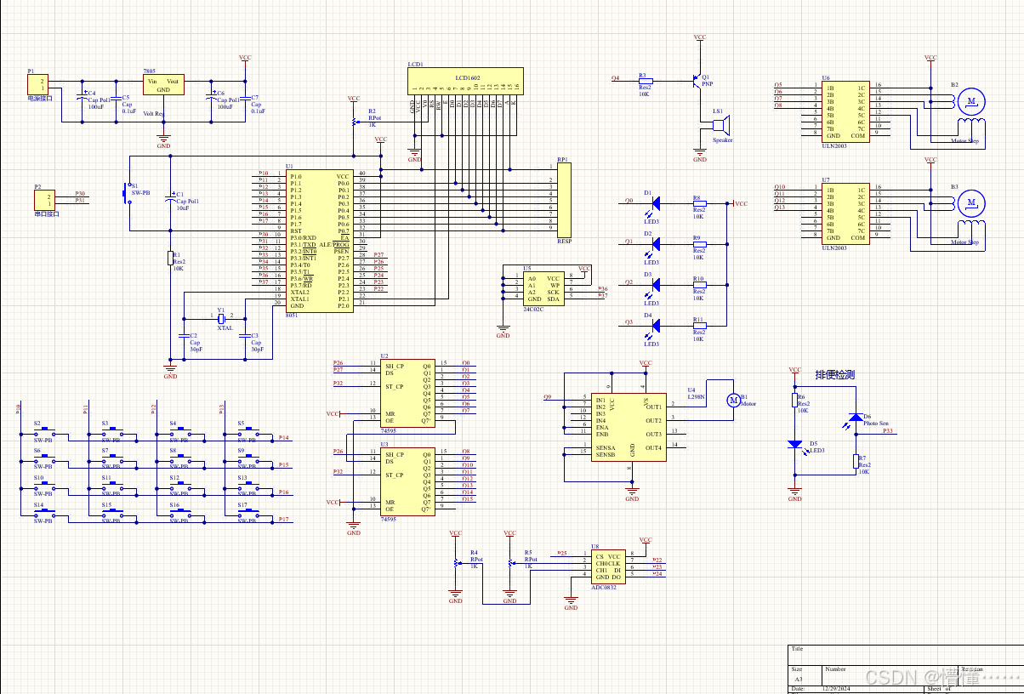Select the 排便检测 title text
This screenshot has width=1024, height=694.
point(834,375)
